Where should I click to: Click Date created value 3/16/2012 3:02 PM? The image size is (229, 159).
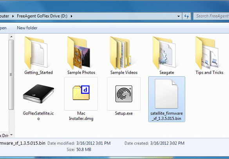click(x=167, y=143)
